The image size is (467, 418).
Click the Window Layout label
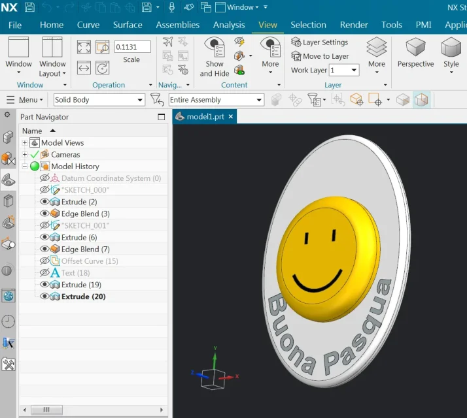pyautogui.click(x=52, y=69)
